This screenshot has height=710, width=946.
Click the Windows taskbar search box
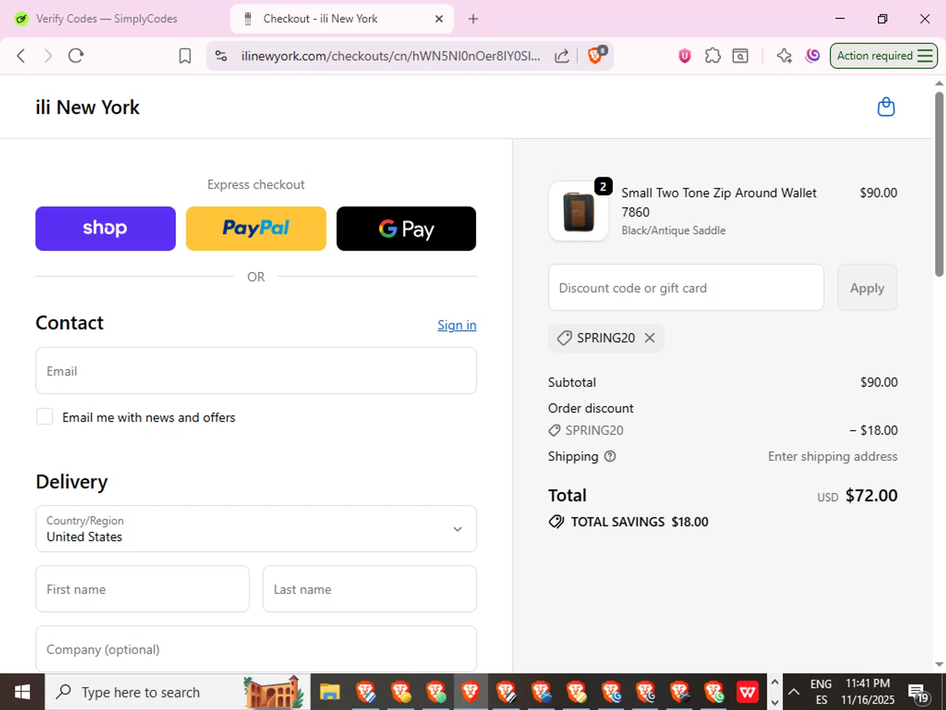[177, 692]
